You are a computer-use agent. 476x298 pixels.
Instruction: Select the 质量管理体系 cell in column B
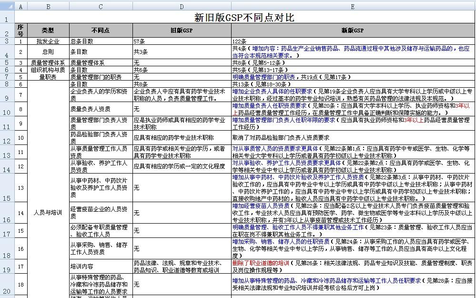coord(48,62)
